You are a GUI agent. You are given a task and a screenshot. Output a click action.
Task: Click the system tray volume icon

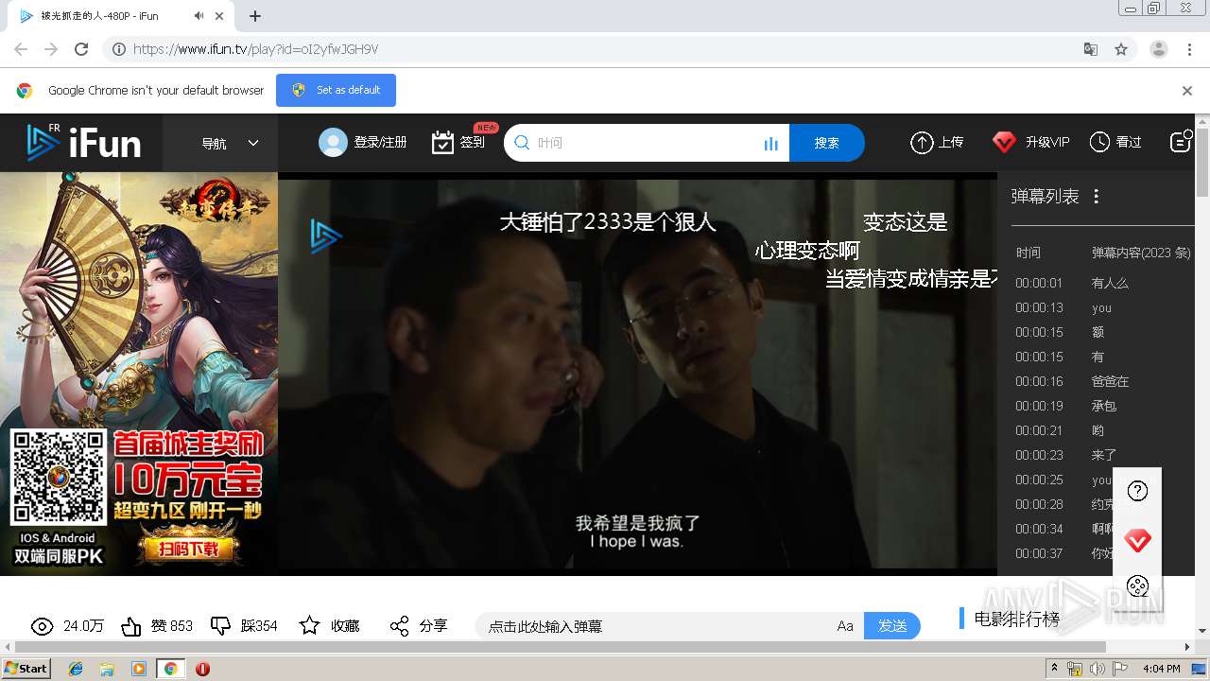tap(1098, 669)
